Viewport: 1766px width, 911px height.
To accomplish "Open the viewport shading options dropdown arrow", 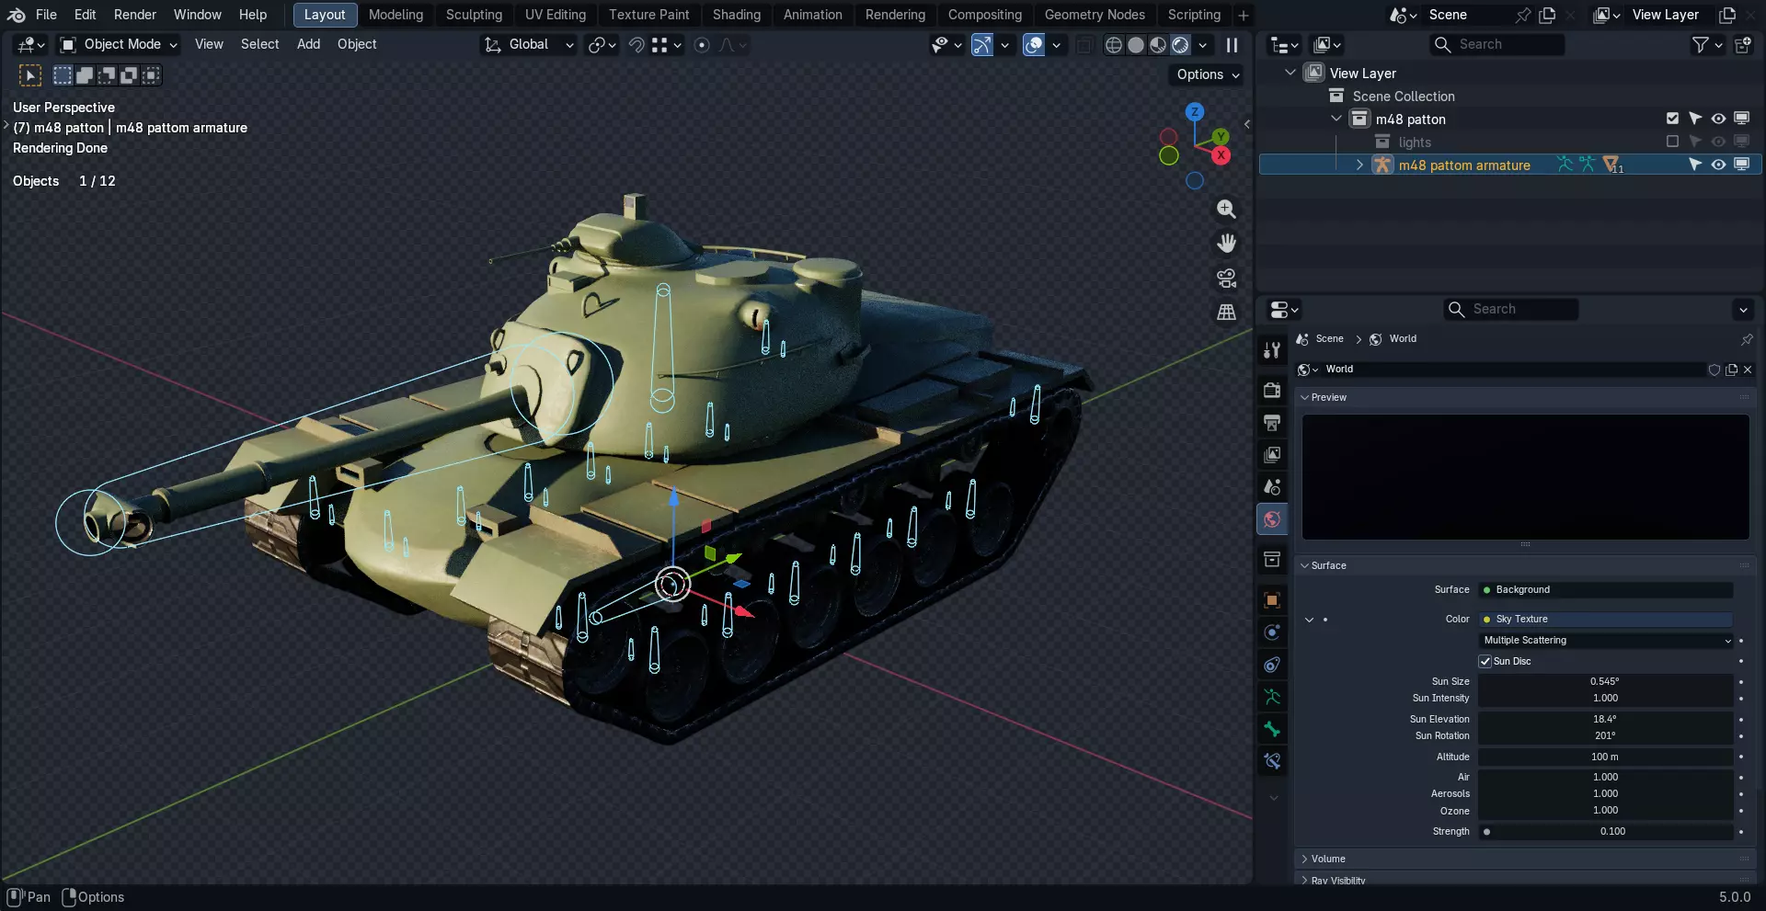I will 1202,45.
